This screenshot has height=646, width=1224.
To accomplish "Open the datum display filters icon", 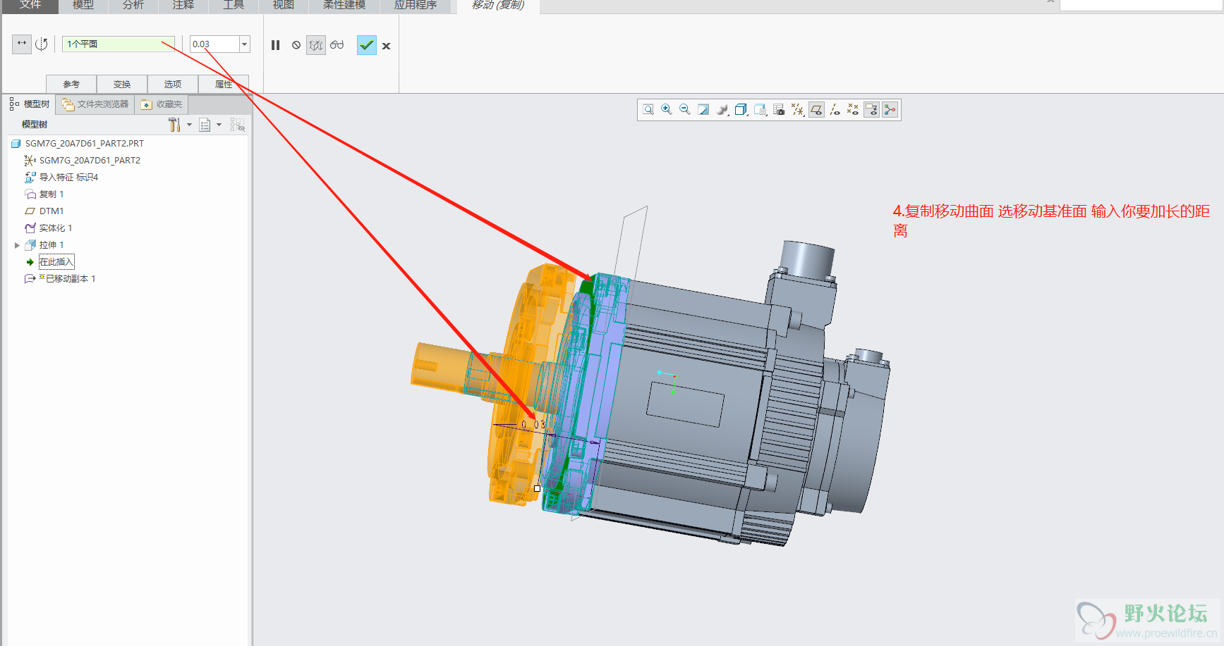I will (798, 109).
